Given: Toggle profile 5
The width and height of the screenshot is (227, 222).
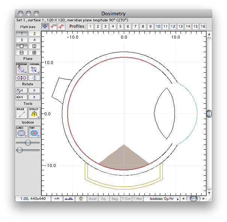Looking at the screenshot, I should [x=120, y=27].
